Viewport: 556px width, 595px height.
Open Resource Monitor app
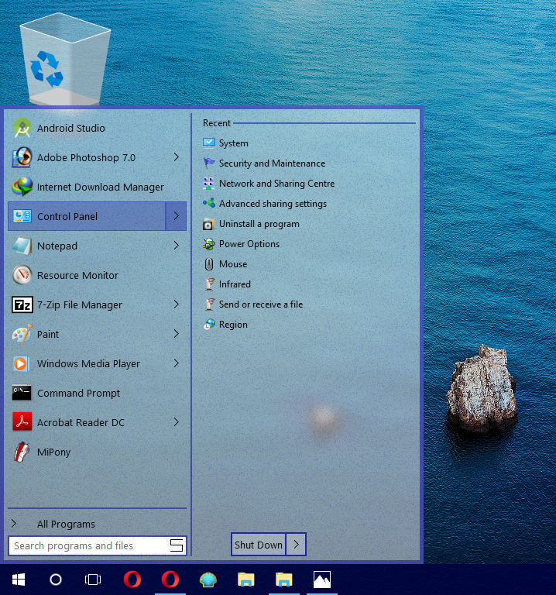click(77, 276)
